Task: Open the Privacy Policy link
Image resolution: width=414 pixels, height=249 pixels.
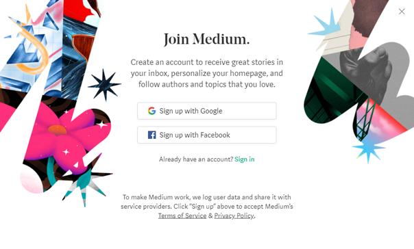Action: click(x=234, y=215)
